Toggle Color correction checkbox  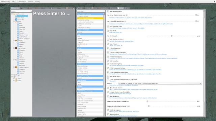pyautogui.click(x=108, y=61)
